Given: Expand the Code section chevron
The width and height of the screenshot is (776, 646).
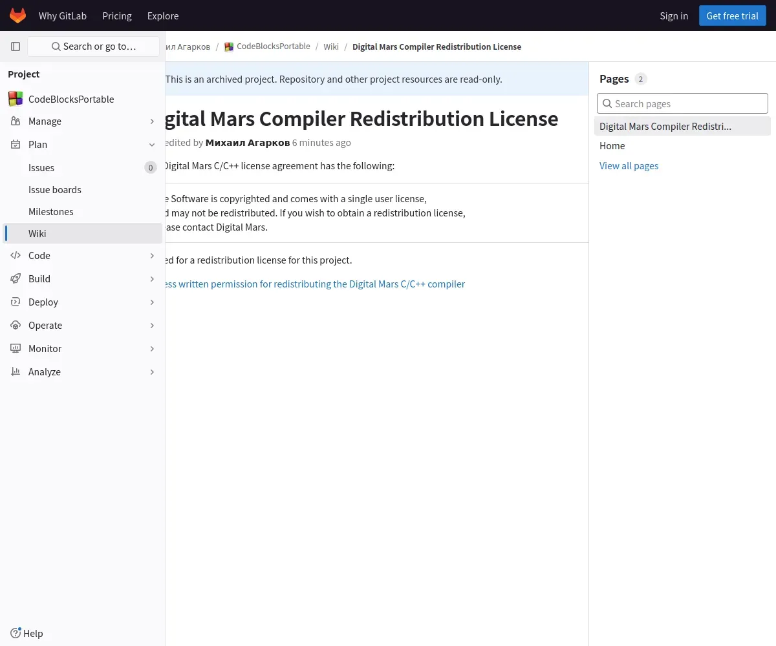Looking at the screenshot, I should [152, 256].
